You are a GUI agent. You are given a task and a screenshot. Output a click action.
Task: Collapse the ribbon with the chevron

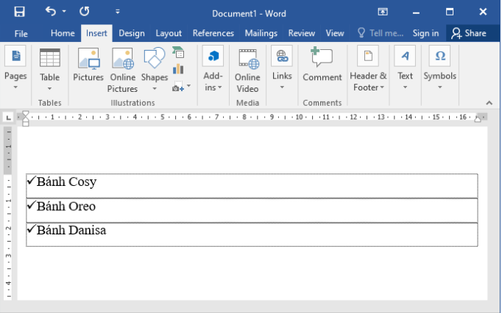coord(489,103)
